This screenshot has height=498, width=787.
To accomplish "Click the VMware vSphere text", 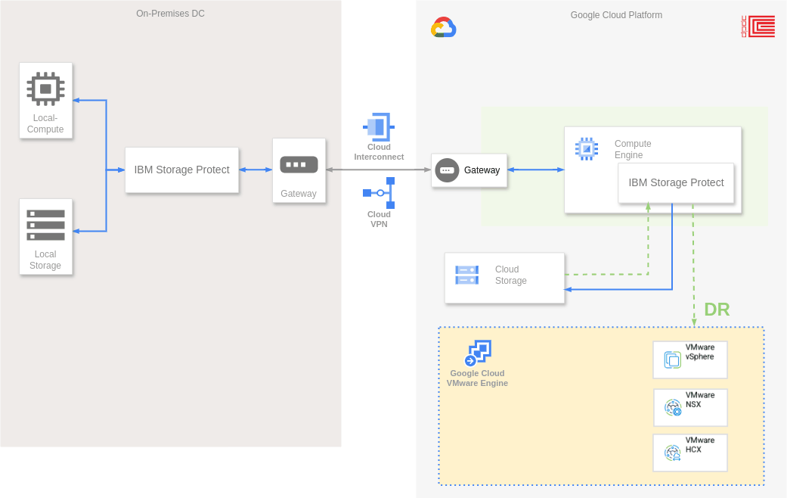I will point(700,352).
